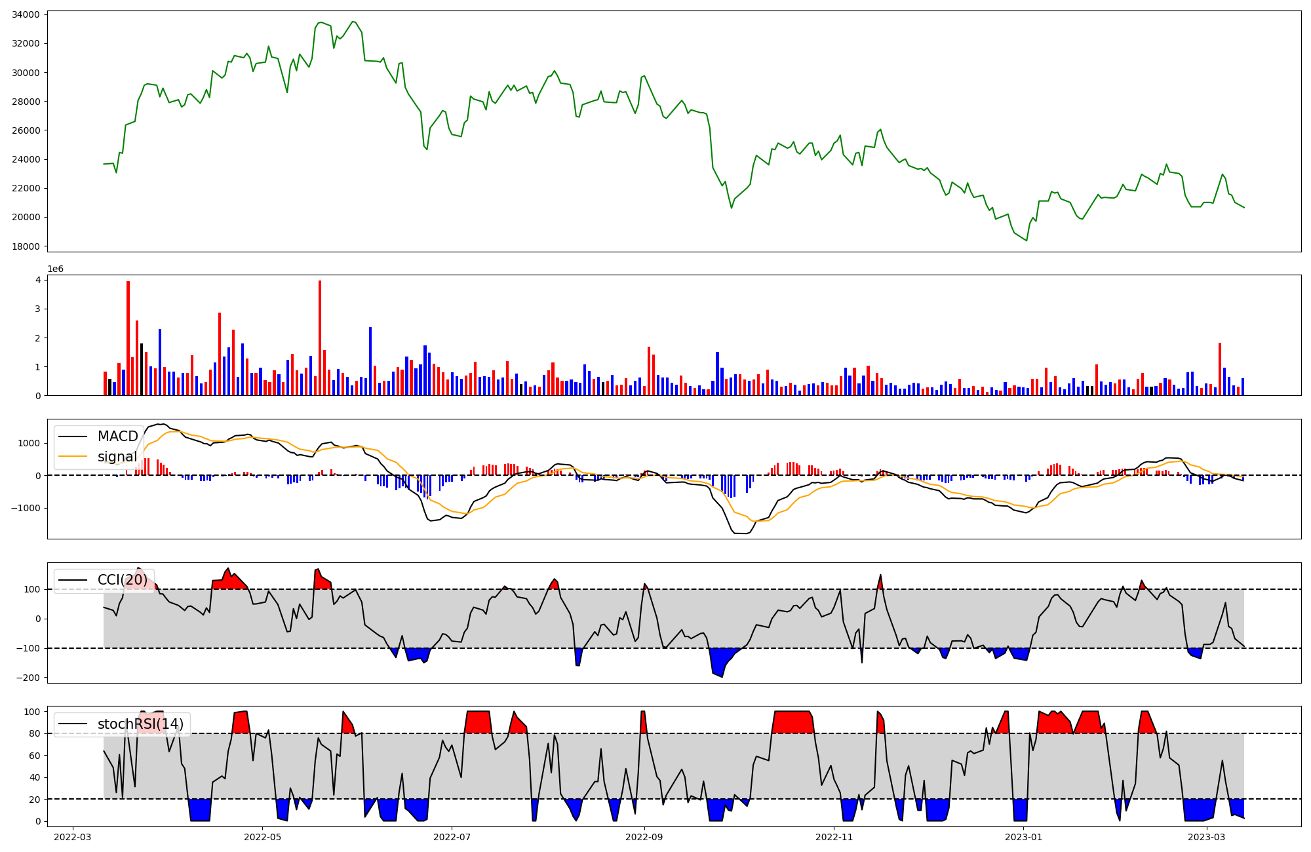This screenshot has height=852, width=1311.
Task: Click the MACD legend label
Action: pos(117,436)
